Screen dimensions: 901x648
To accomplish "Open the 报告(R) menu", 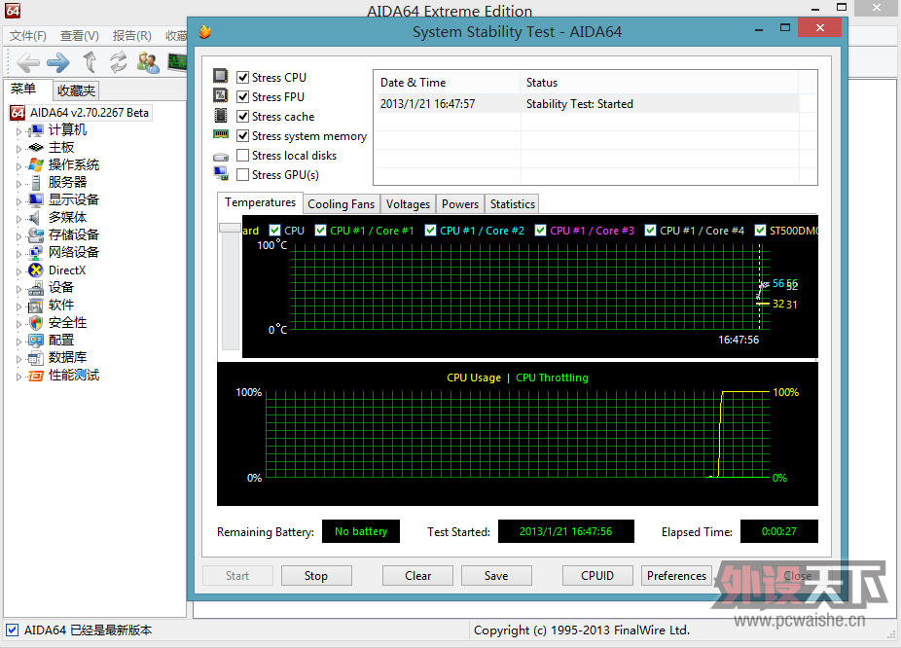I will click(x=132, y=36).
